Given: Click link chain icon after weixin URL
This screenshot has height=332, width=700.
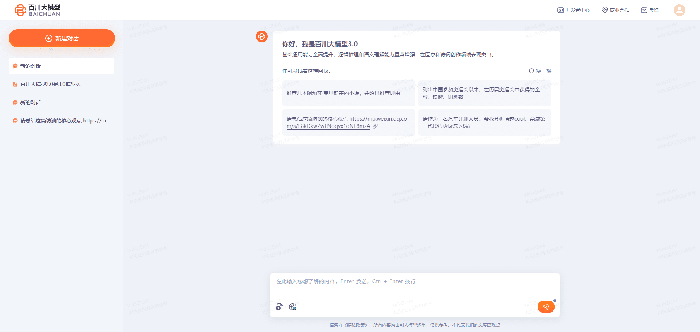Looking at the screenshot, I should 375,126.
